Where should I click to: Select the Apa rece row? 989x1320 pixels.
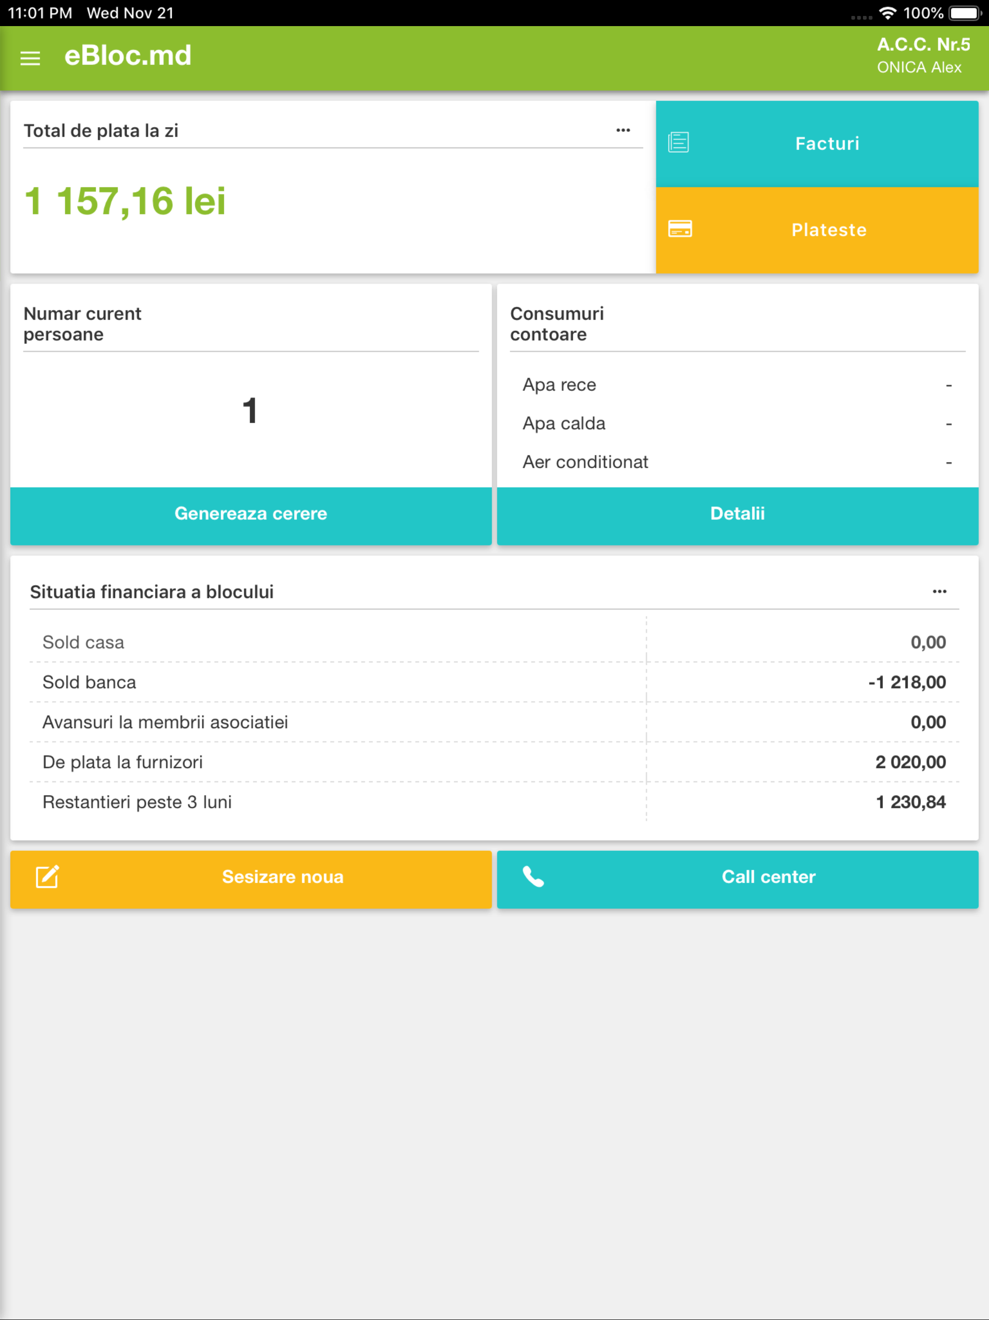point(737,385)
